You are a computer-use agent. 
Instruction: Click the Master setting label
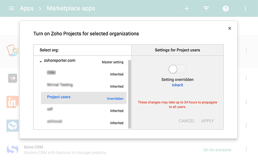113,62
